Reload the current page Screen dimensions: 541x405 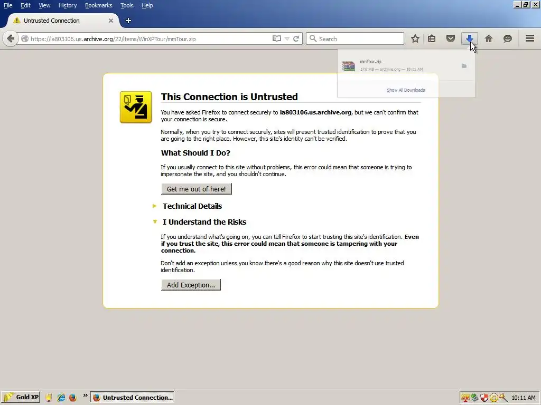[296, 38]
